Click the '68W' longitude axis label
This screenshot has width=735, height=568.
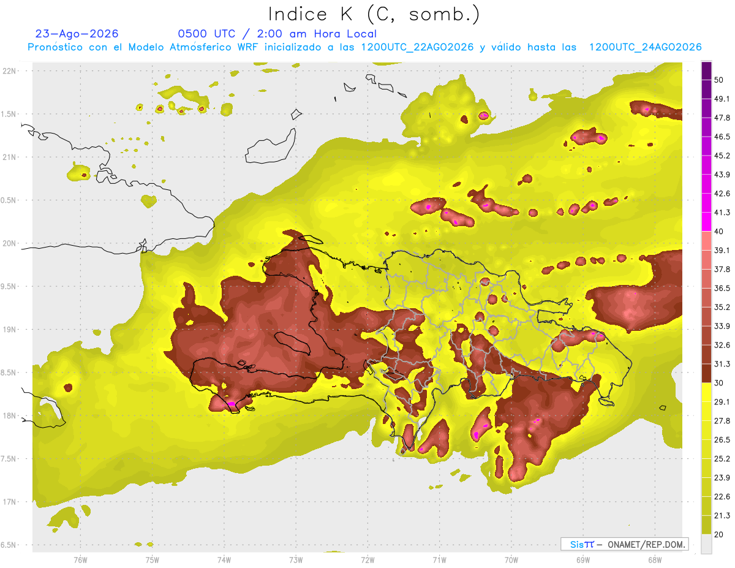click(x=654, y=560)
